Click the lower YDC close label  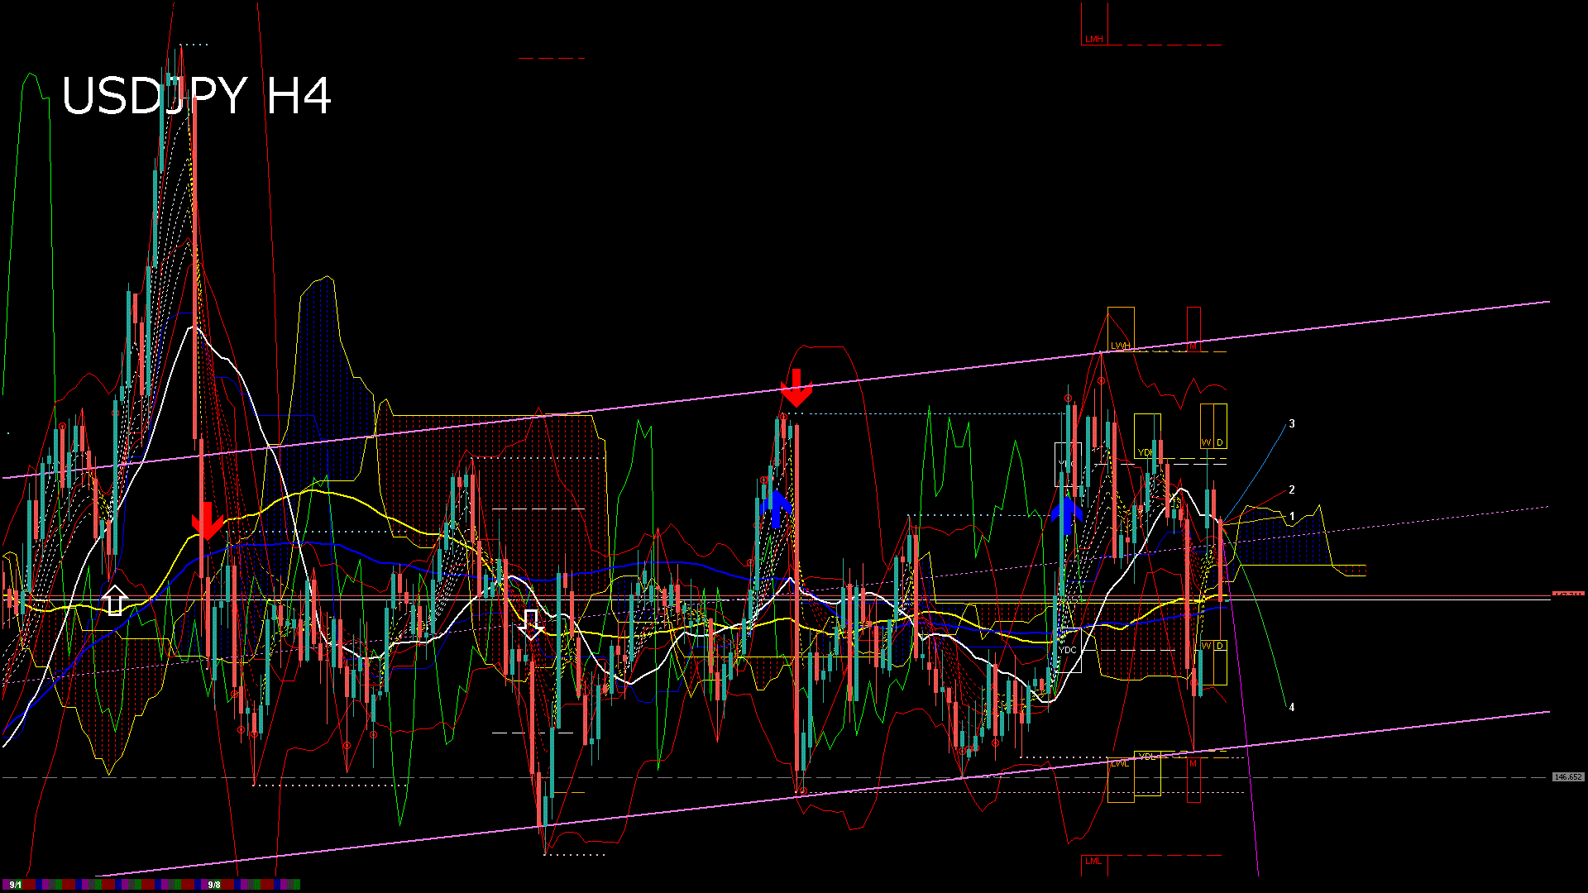(x=1068, y=650)
